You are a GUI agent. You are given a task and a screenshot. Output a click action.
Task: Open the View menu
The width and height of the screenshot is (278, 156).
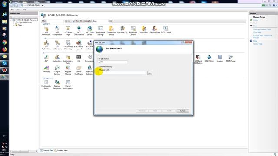click(x=18, y=10)
